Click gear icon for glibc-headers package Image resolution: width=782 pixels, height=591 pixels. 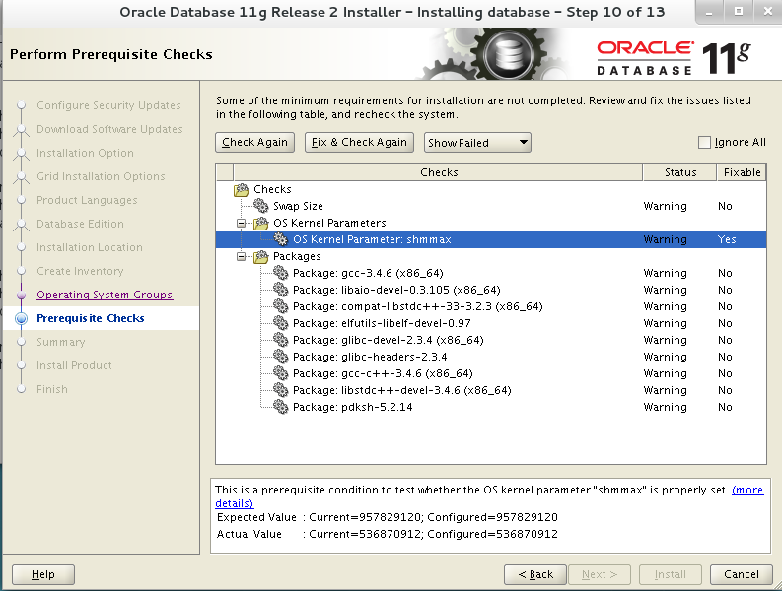click(x=281, y=357)
